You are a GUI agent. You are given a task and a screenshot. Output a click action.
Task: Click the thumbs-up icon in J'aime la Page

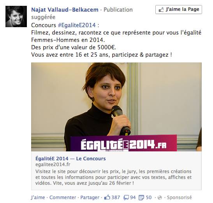pos(161,10)
